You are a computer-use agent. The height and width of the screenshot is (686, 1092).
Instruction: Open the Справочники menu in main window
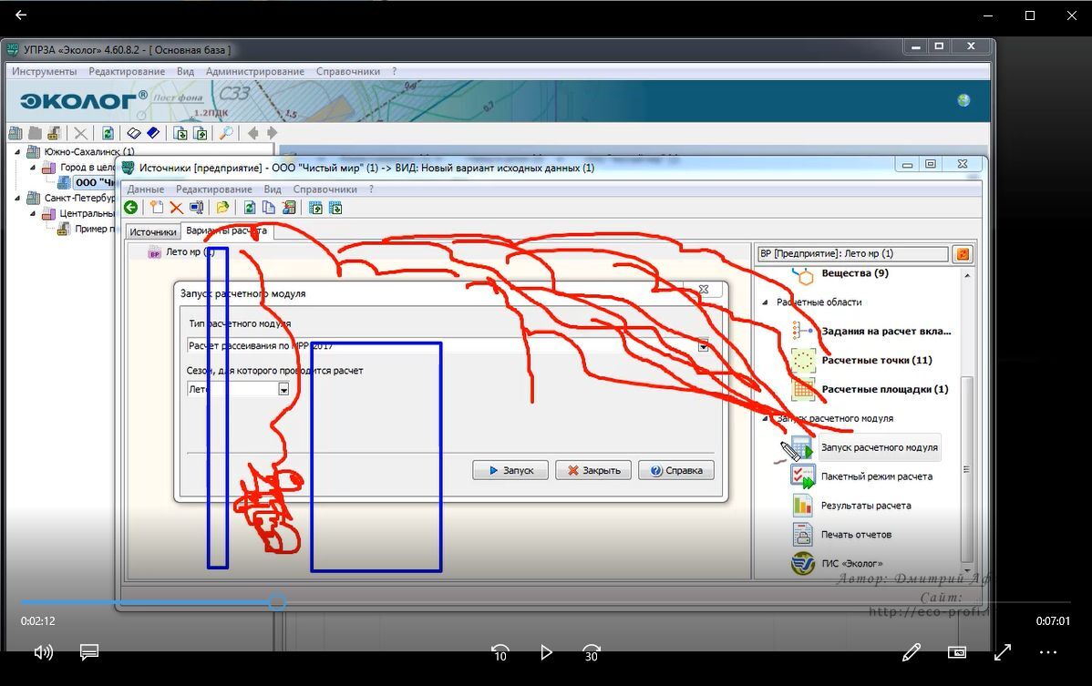(347, 71)
